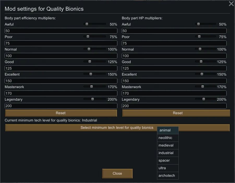Reset body part HP multipliers
This screenshot has height=183, width=235.
coord(178,113)
